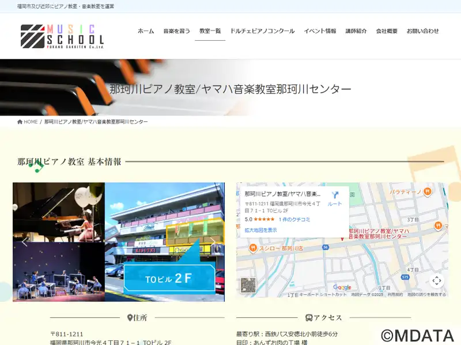Click the Sushiro restaurant pin on map

[x=252, y=248]
